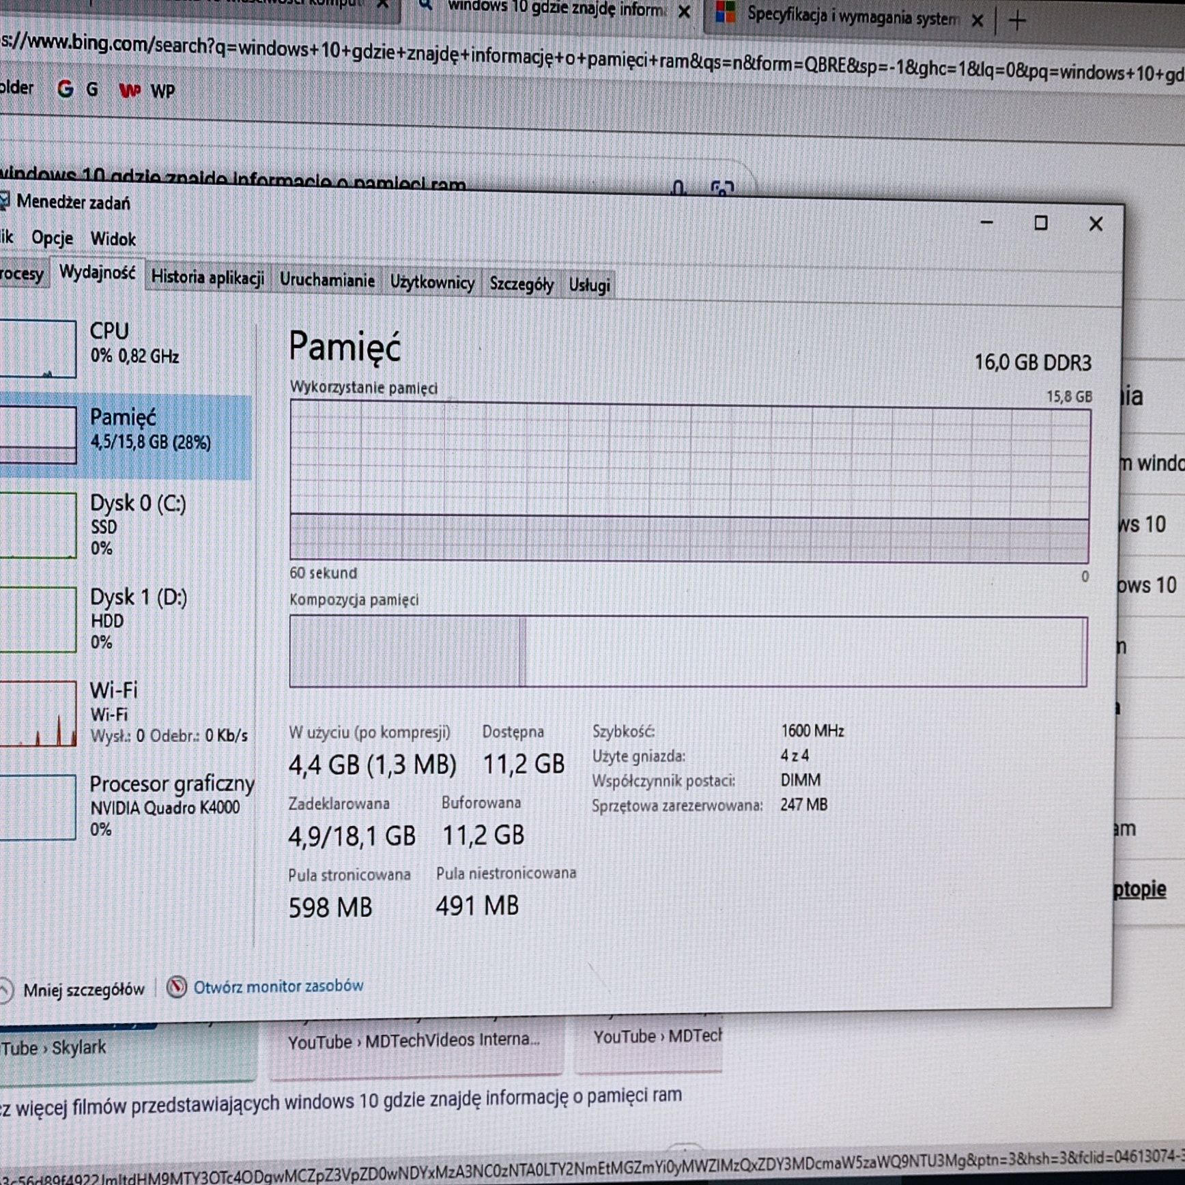Click the 4 z 4 slots used value
This screenshot has height=1185, width=1185.
pyautogui.click(x=795, y=756)
